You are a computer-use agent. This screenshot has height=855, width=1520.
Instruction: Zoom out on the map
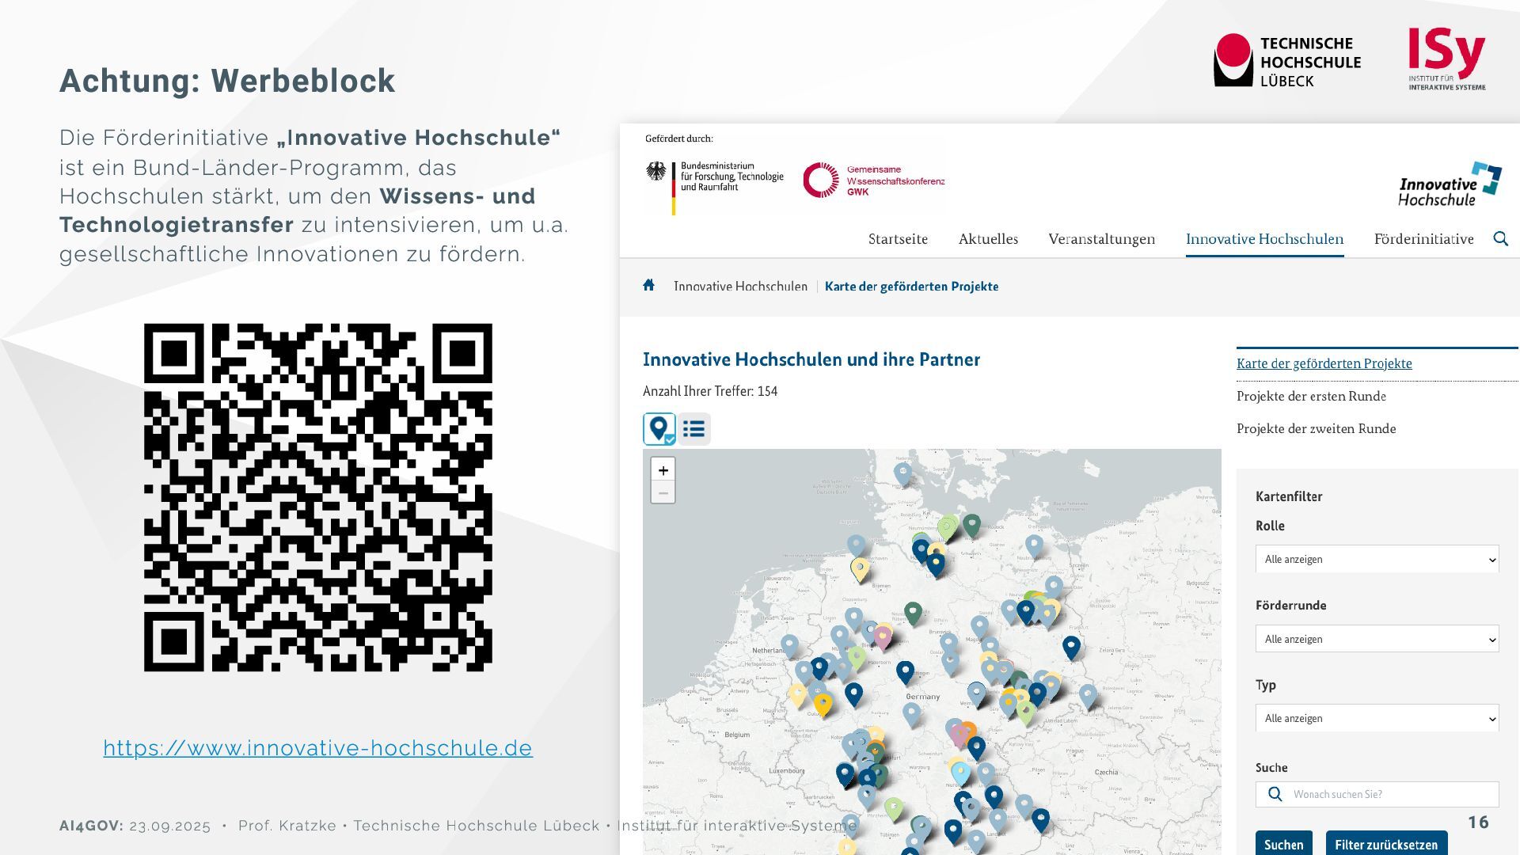pyautogui.click(x=663, y=493)
